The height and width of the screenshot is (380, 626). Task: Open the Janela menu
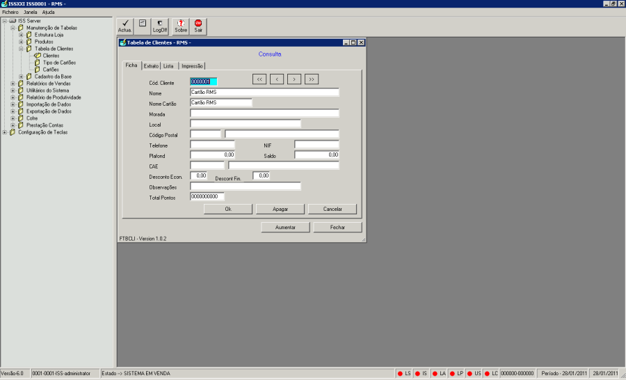pos(31,13)
